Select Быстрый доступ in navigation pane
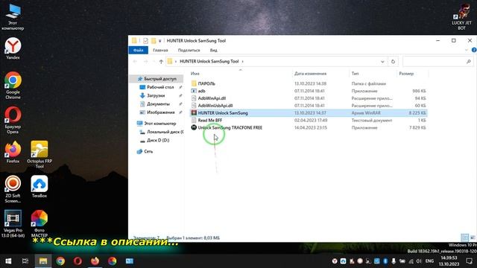 click(x=157, y=79)
